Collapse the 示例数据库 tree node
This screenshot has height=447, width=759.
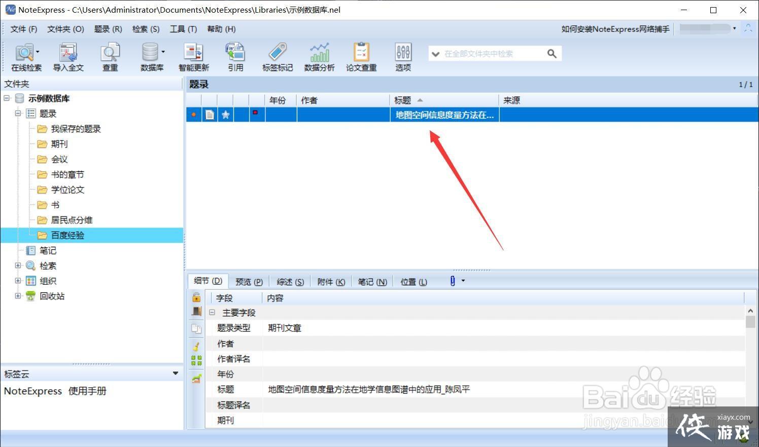click(7, 98)
